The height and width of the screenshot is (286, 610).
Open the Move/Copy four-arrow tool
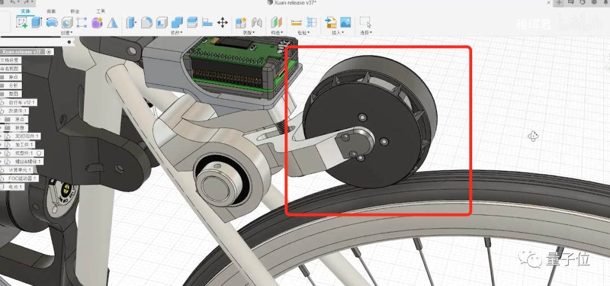(223, 22)
